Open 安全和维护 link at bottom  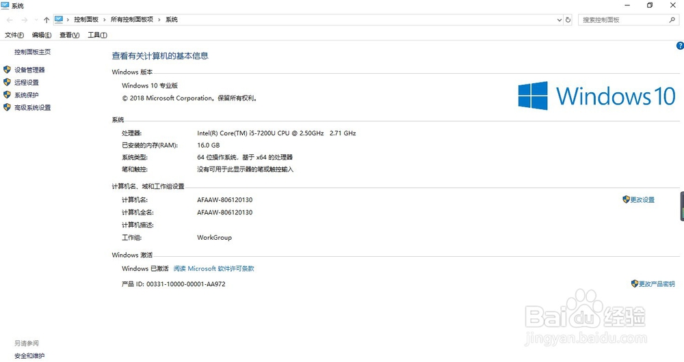[x=29, y=356]
